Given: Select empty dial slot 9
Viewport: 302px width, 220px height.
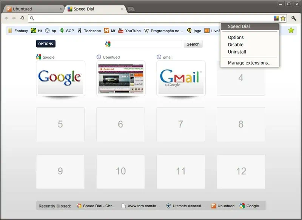Looking at the screenshot, I should tap(60, 171).
